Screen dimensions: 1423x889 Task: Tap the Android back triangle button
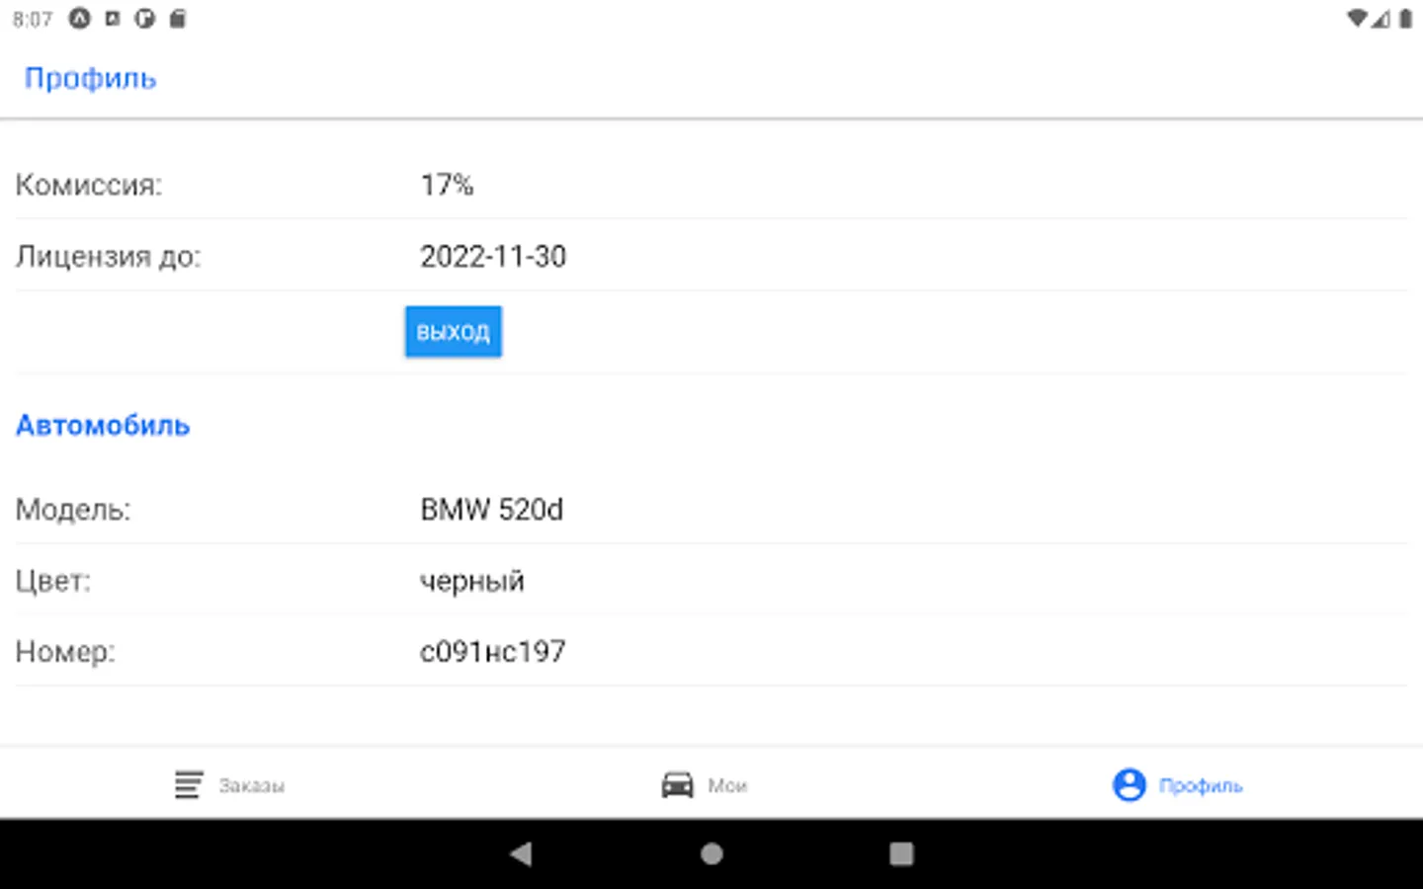click(522, 853)
